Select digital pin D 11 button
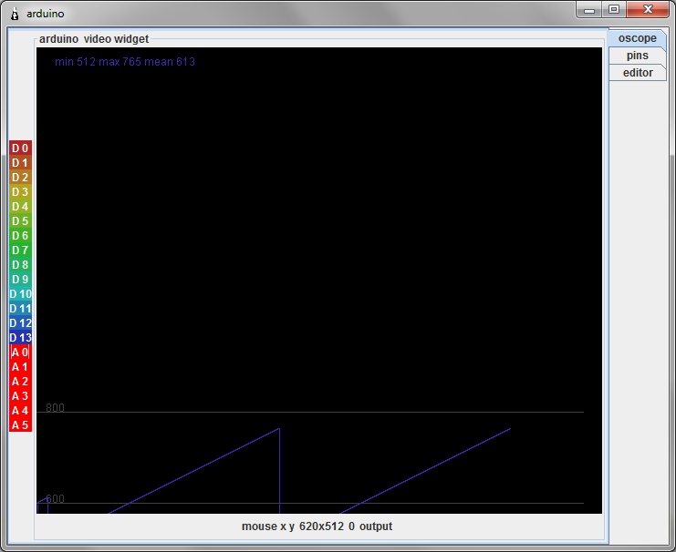The height and width of the screenshot is (552, 676). point(20,309)
